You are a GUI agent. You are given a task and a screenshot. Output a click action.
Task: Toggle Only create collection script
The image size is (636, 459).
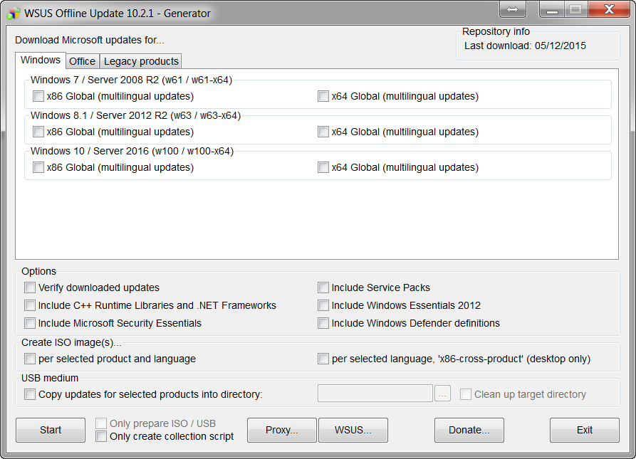(101, 436)
